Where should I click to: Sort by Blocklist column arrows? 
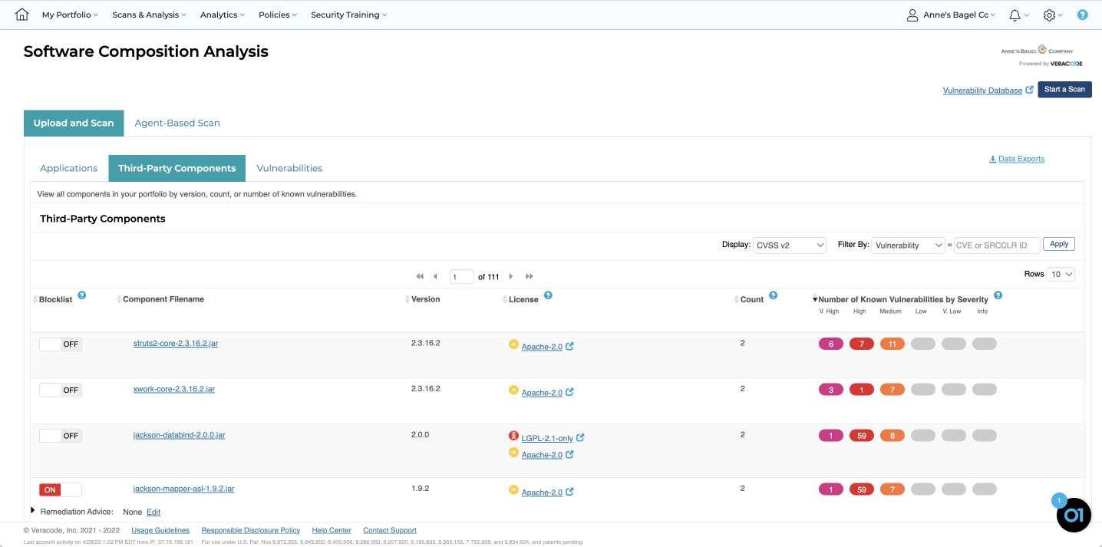(35, 299)
